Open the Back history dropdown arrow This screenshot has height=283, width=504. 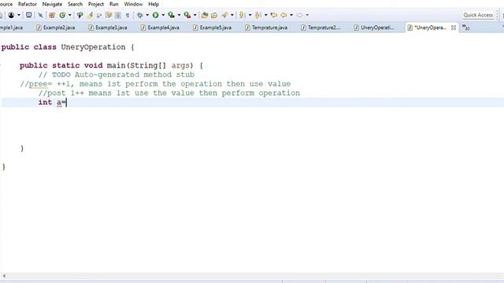coord(291,15)
